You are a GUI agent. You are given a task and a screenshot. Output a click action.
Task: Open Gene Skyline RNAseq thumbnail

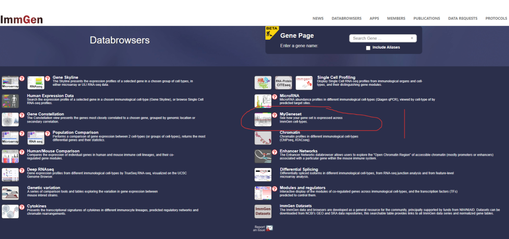coord(36,83)
